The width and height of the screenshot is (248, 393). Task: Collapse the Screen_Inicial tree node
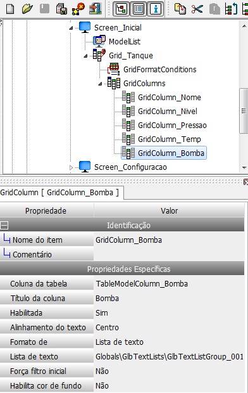(71, 28)
